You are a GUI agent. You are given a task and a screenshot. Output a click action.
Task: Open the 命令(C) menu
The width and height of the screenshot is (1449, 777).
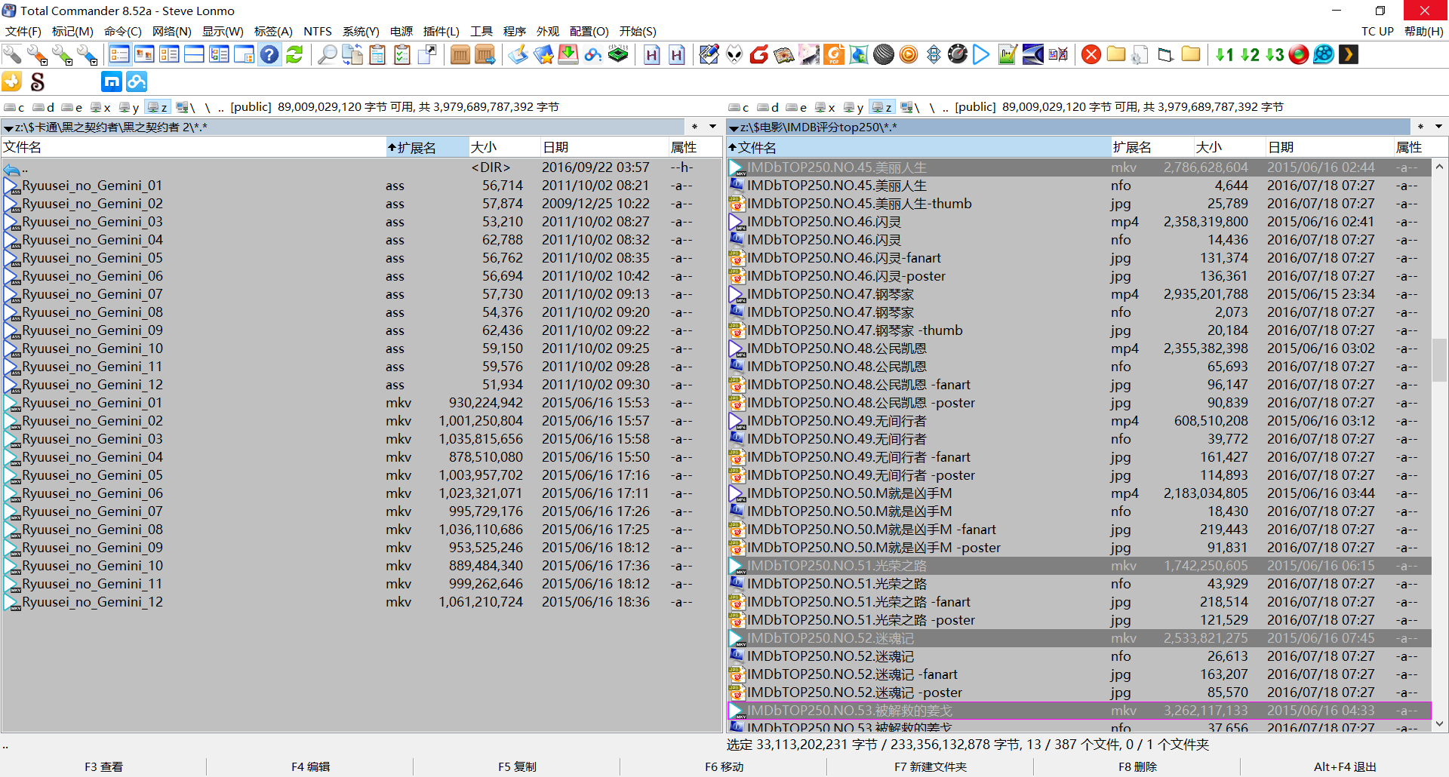point(123,32)
